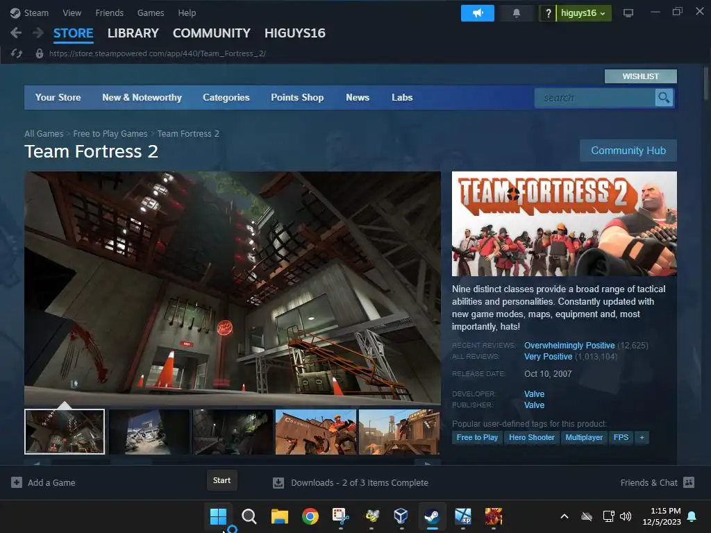Click the padlock security icon
Viewport: 711px width, 533px height.
[x=40, y=53]
